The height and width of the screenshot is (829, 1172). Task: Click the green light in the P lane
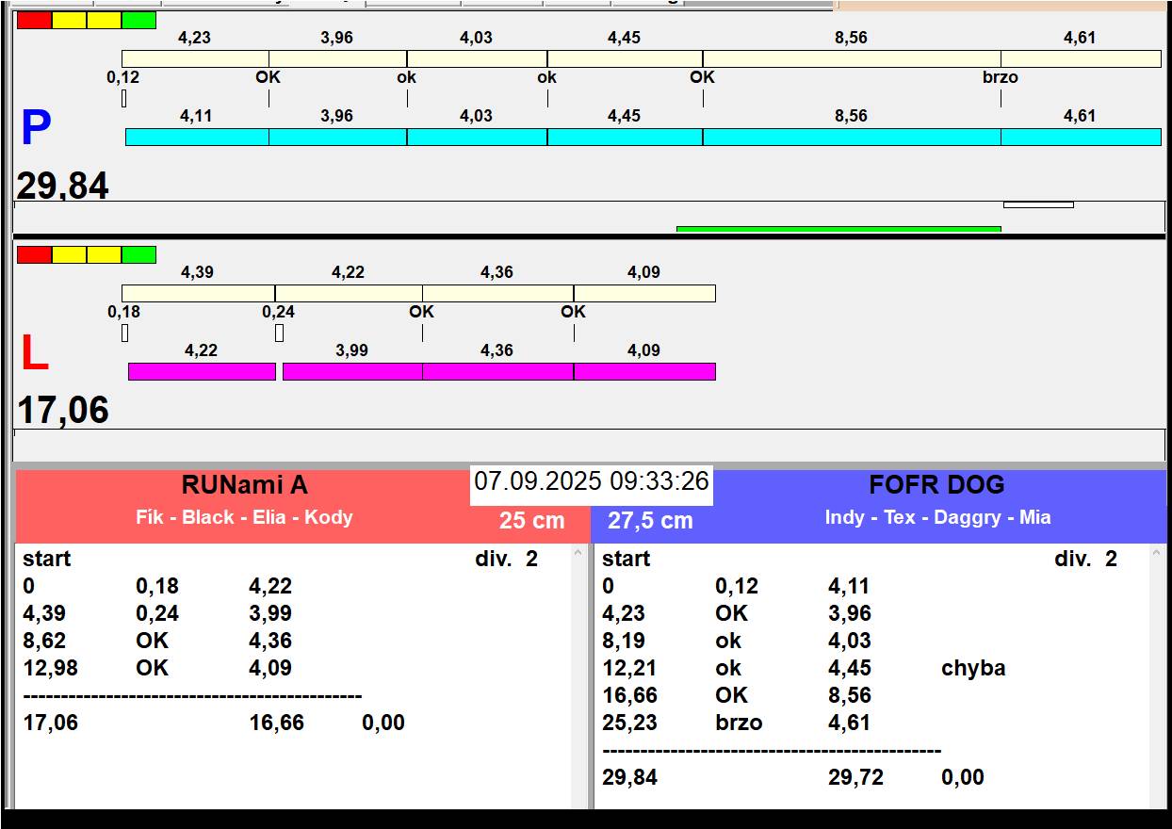click(x=138, y=20)
